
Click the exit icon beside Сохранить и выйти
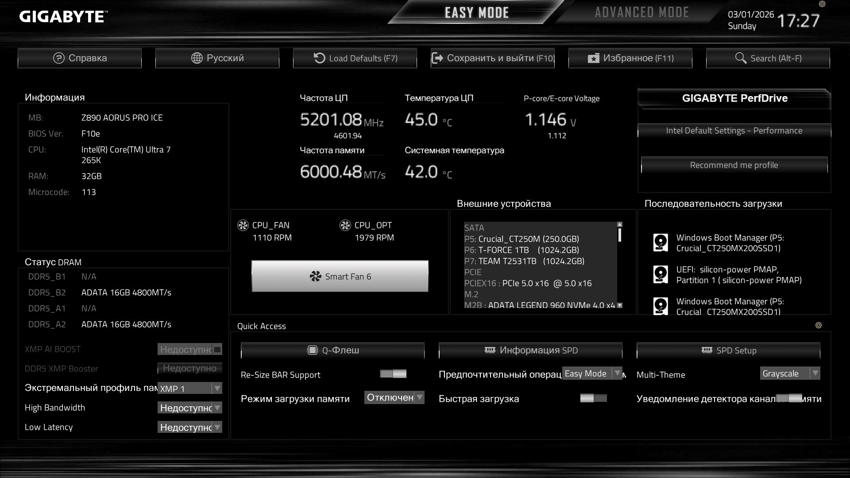click(437, 58)
